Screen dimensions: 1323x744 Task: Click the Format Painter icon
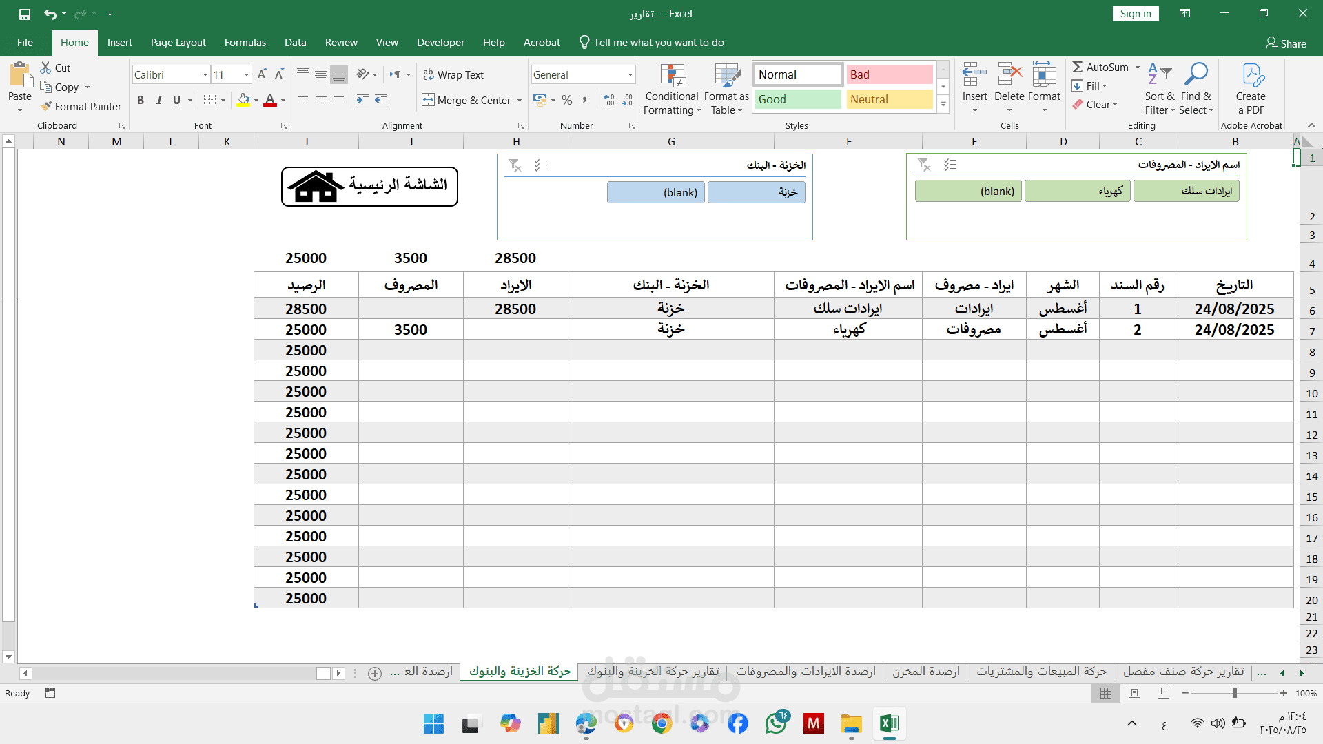(46, 106)
